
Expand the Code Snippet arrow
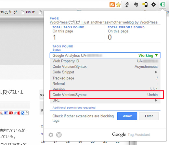(x=156, y=72)
